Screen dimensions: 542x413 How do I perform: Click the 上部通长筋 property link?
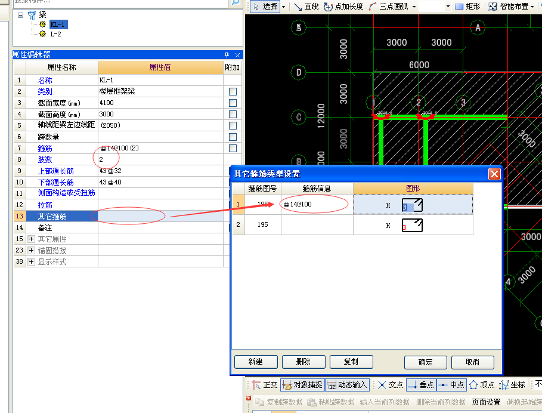[x=55, y=171]
